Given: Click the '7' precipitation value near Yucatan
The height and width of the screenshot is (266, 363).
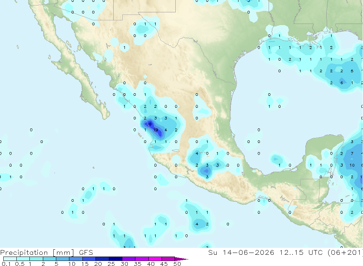Looking at the screenshot, I should (x=352, y=154).
